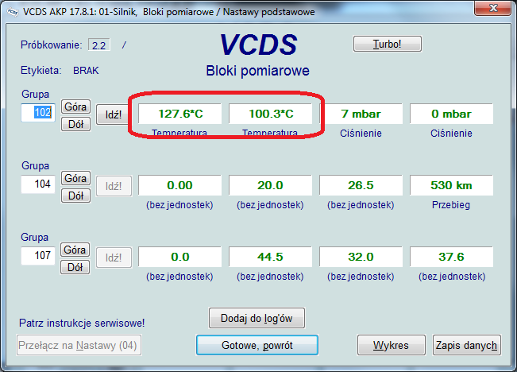Select the 37.6 value in group 107
This screenshot has height=372, width=517.
(x=452, y=257)
